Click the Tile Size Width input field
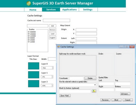 [52, 59]
